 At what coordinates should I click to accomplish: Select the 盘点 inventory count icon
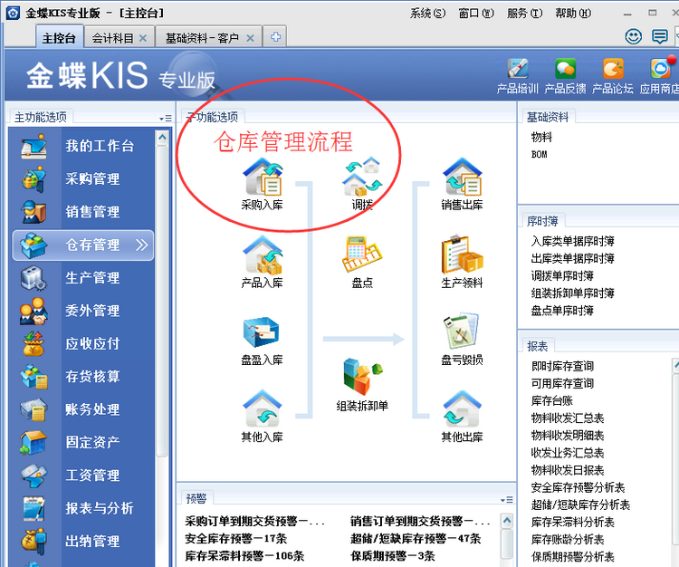coord(361,255)
